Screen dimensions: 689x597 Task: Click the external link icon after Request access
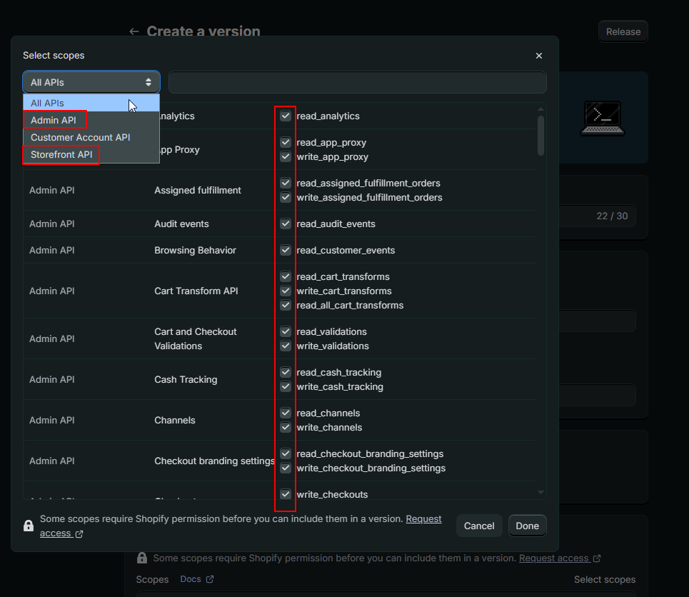pyautogui.click(x=79, y=533)
